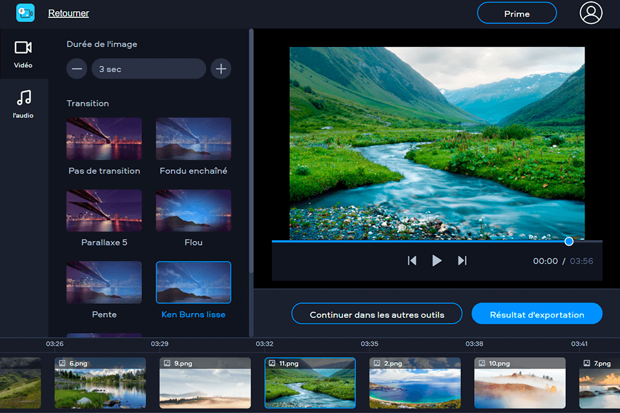Skip to next frame icon
The width and height of the screenshot is (620, 413).
point(461,261)
